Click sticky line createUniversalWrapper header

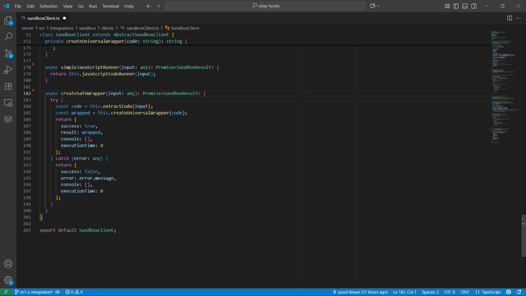[x=116, y=41]
